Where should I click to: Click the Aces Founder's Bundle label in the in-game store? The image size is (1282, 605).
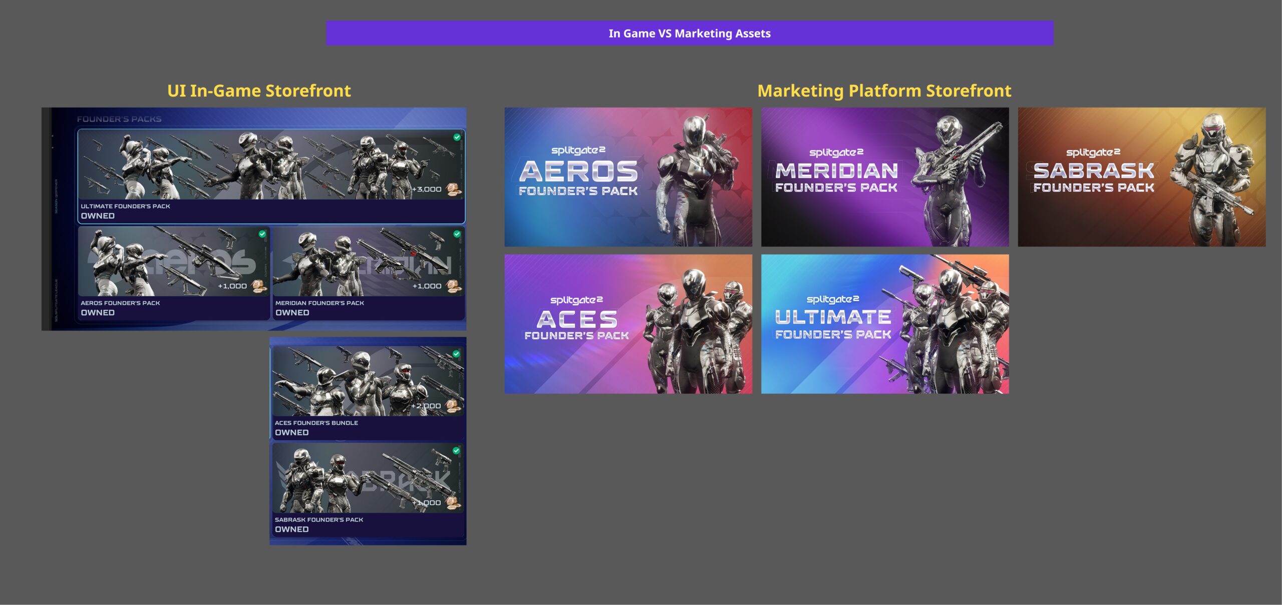(316, 423)
